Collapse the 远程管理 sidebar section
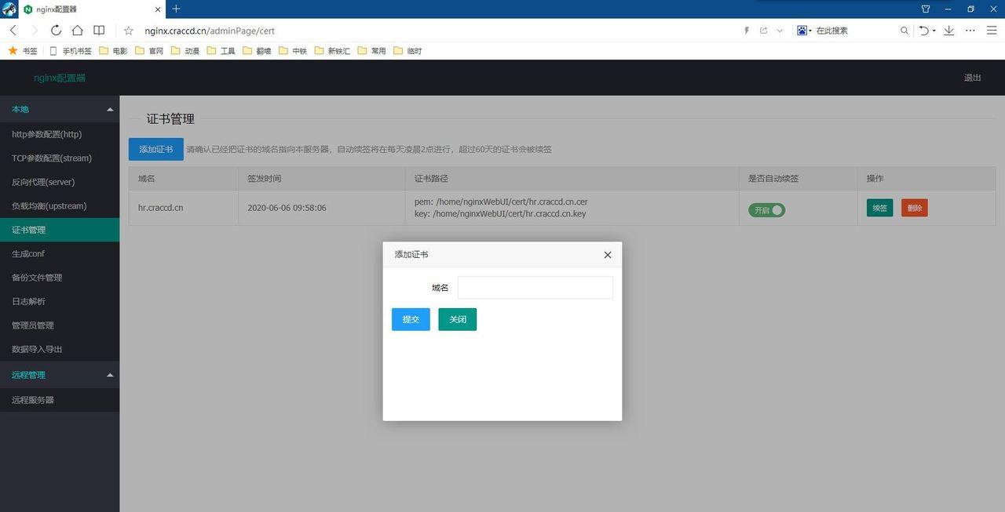 pos(110,376)
